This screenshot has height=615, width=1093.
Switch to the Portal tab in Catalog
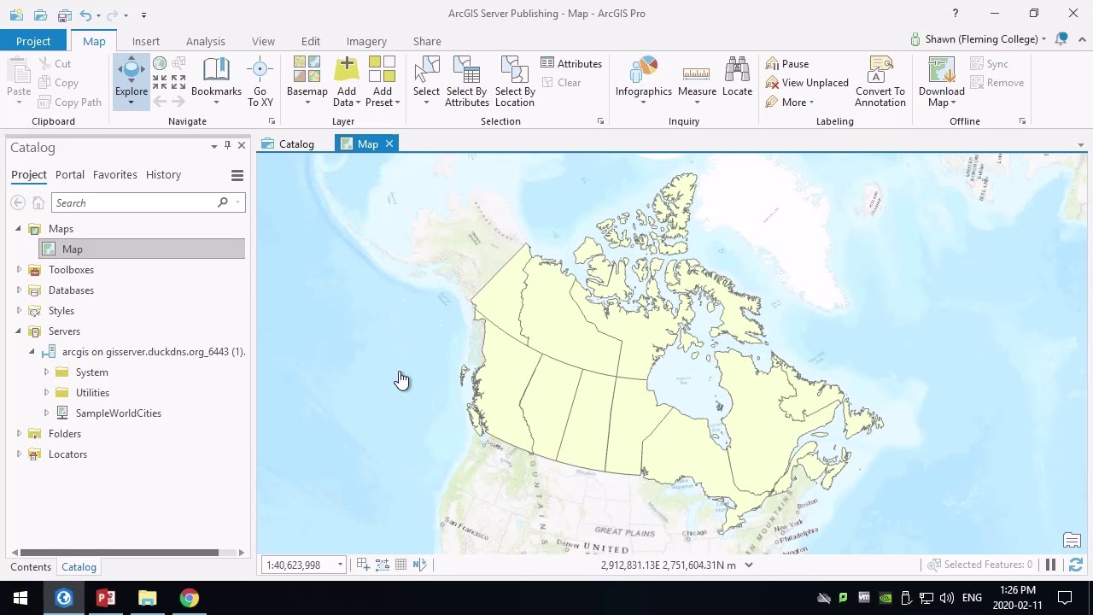click(70, 174)
